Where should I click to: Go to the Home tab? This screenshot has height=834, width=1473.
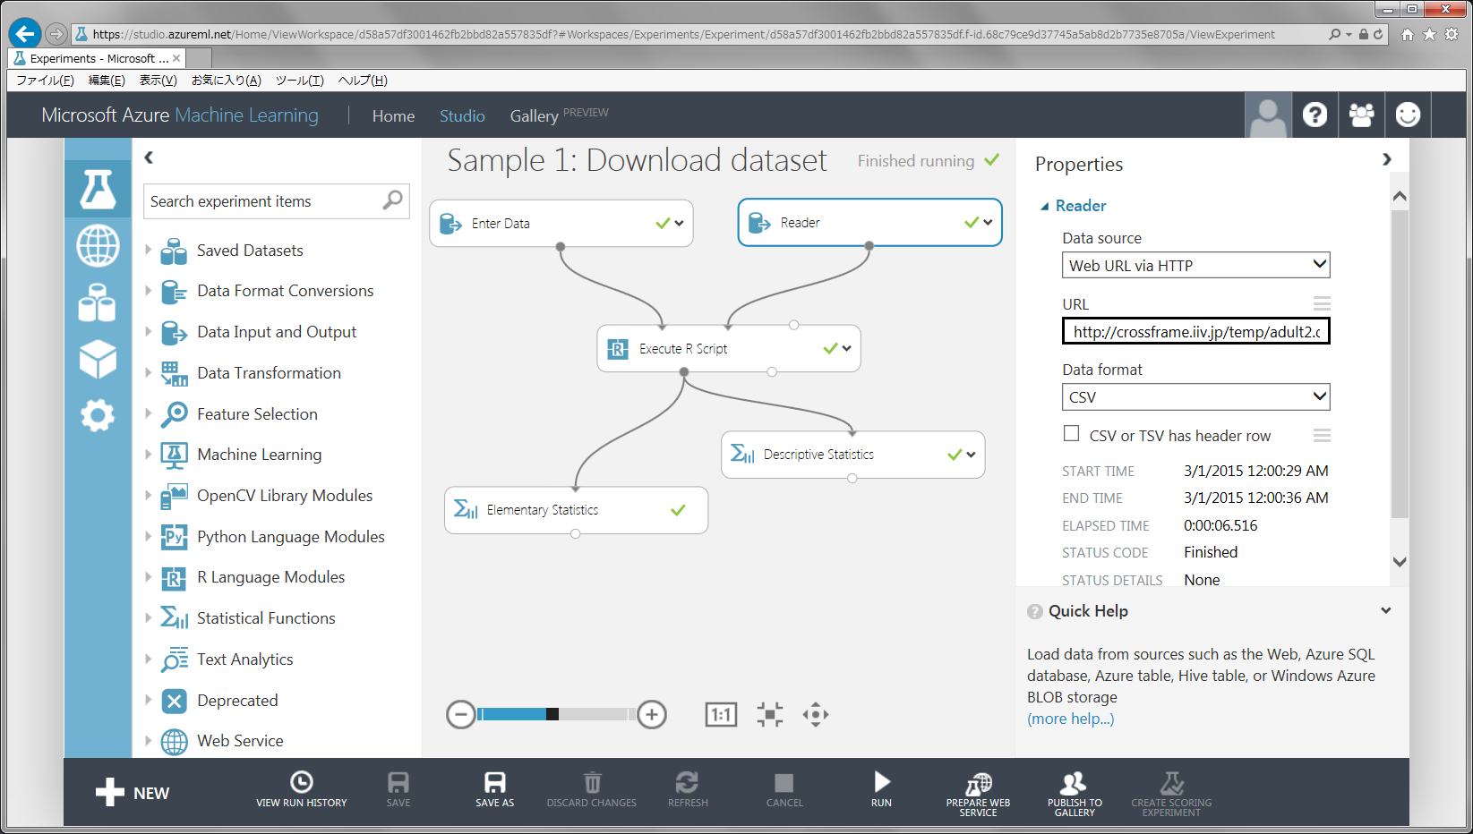pos(393,116)
